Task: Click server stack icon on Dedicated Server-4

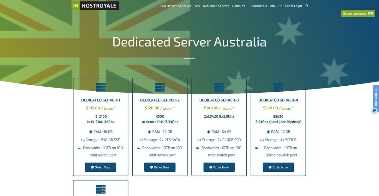Action: [278, 87]
